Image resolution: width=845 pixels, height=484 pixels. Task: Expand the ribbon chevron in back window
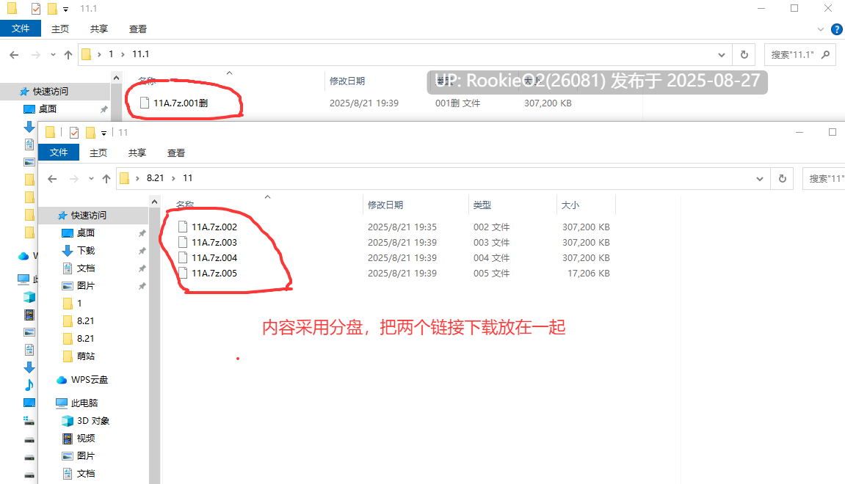pyautogui.click(x=820, y=29)
